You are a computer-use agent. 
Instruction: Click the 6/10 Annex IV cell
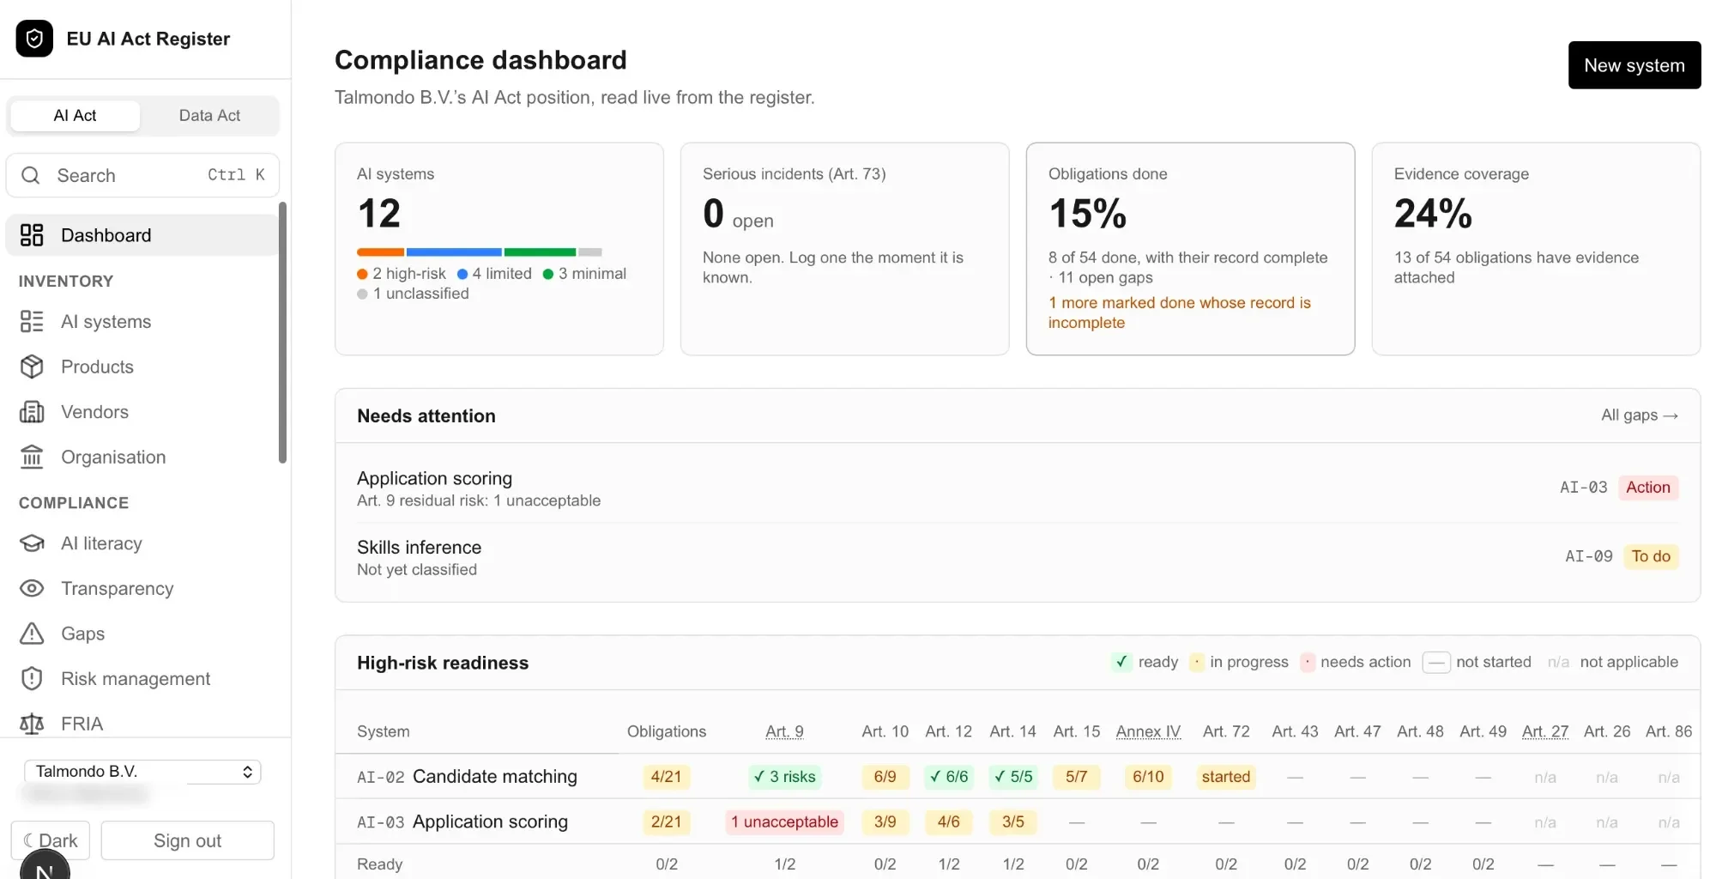click(x=1148, y=777)
